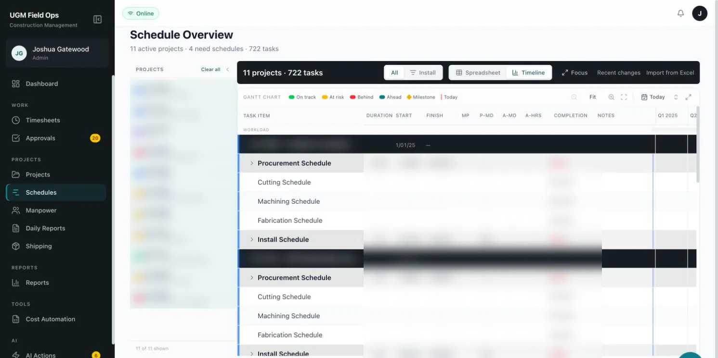Filter tasks to Install only
This screenshot has height=358, width=718.
(x=422, y=73)
